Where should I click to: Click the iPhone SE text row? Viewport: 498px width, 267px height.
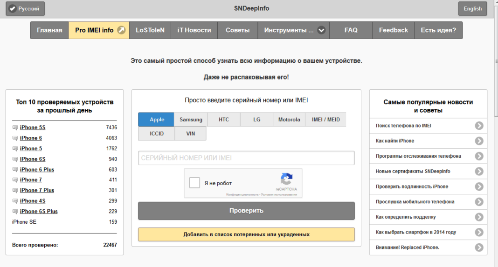[64, 222]
